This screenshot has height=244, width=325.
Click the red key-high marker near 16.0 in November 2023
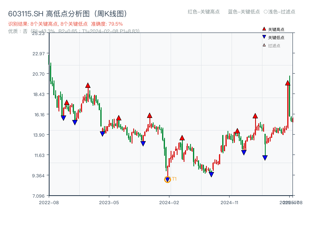coord(149,115)
